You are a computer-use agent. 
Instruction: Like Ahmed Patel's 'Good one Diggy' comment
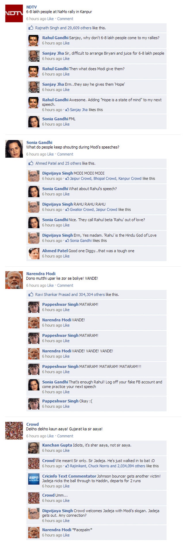[x=66, y=256]
